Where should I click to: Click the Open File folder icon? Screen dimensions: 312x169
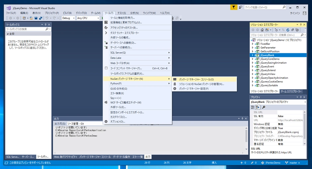point(32,18)
